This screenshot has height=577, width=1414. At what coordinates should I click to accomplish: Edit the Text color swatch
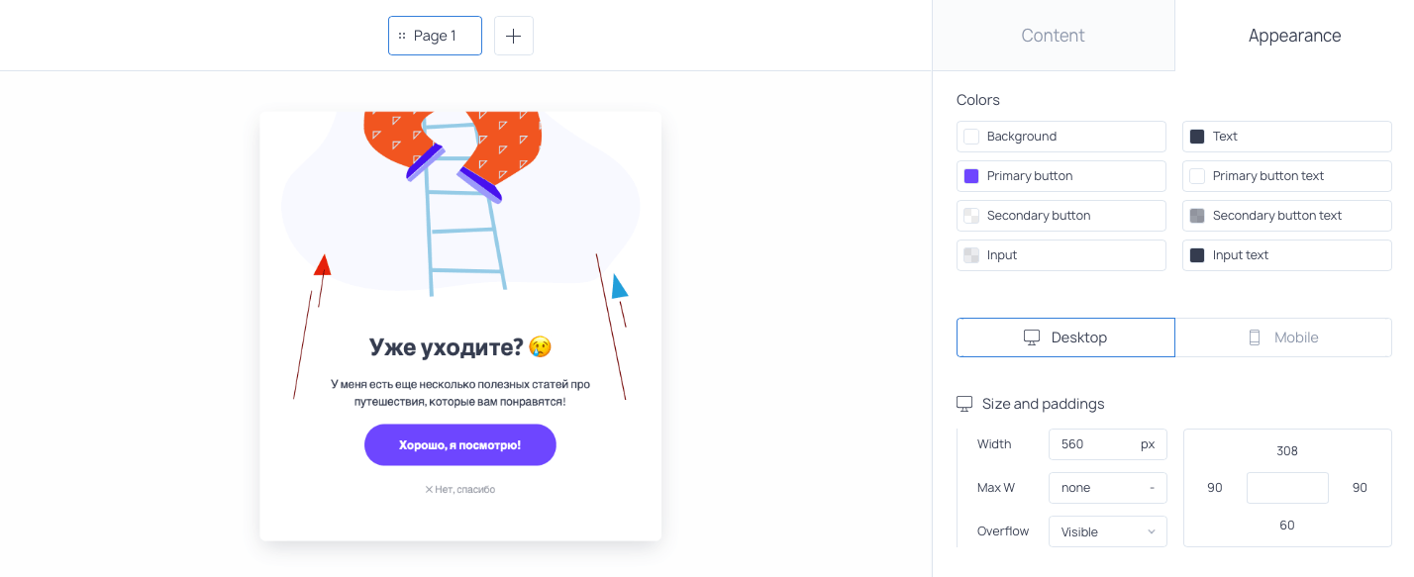pos(1197,137)
